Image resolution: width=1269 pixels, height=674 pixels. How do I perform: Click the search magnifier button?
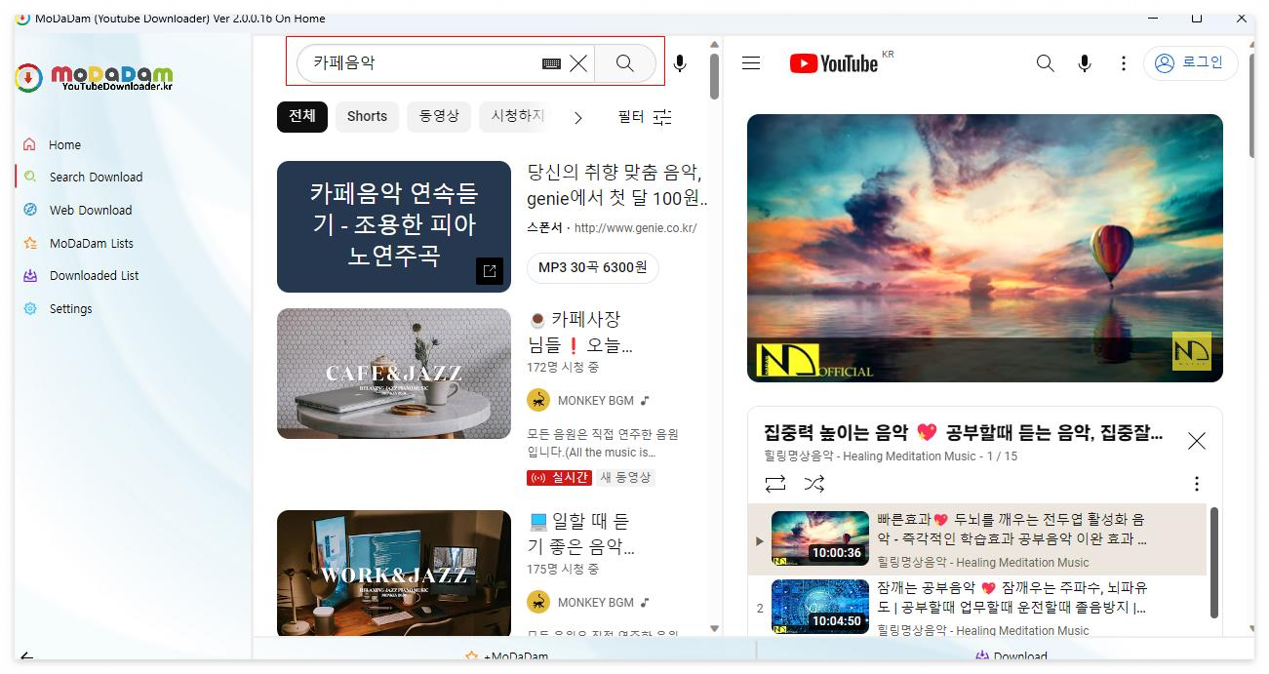625,63
